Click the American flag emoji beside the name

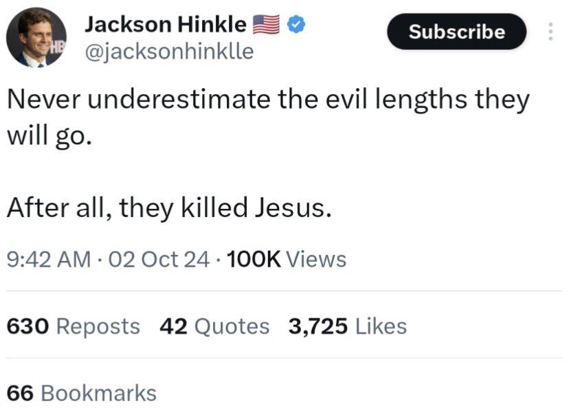[266, 24]
